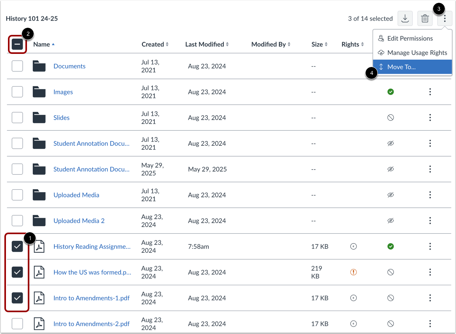This screenshot has width=456, height=334.
Task: Uncheck the Intro to Amendments-1.pdf checkbox
Action: (17, 298)
